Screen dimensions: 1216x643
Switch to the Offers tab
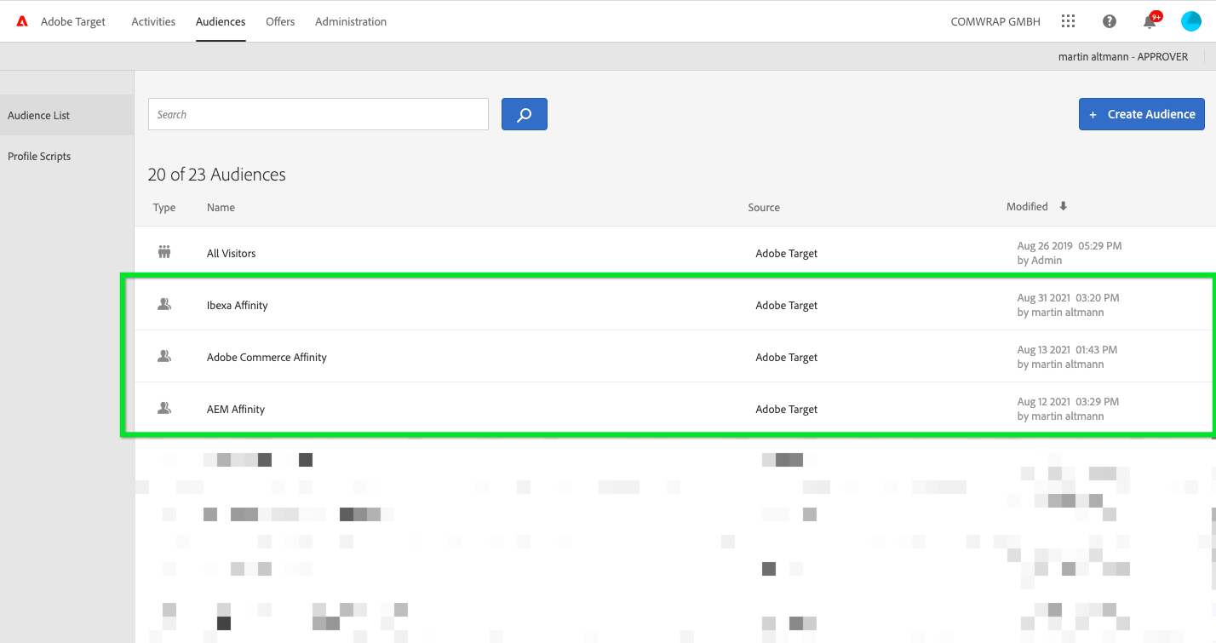click(x=280, y=21)
